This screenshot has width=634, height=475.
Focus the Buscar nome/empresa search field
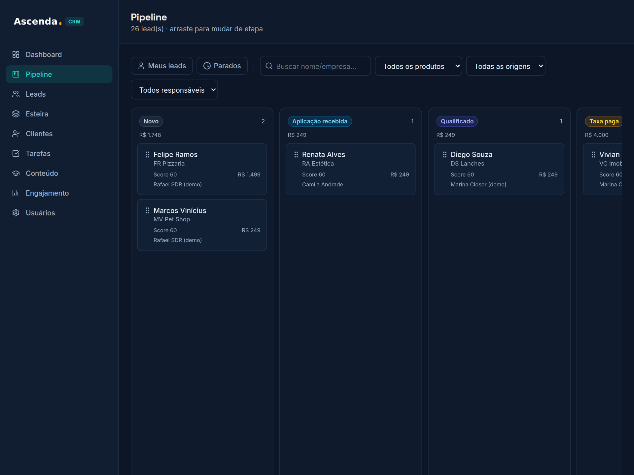pyautogui.click(x=315, y=66)
